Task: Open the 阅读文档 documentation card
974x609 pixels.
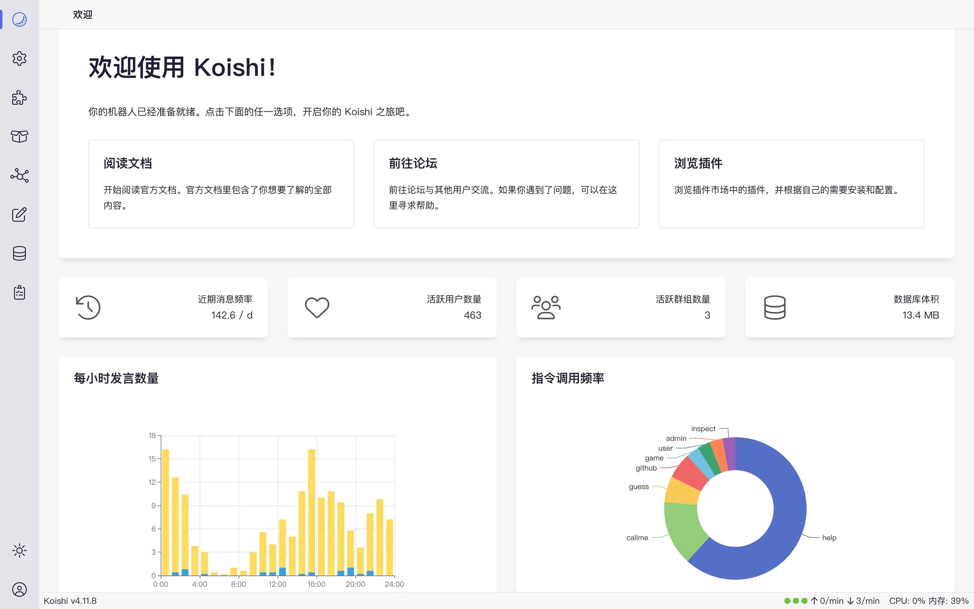Action: click(x=221, y=184)
